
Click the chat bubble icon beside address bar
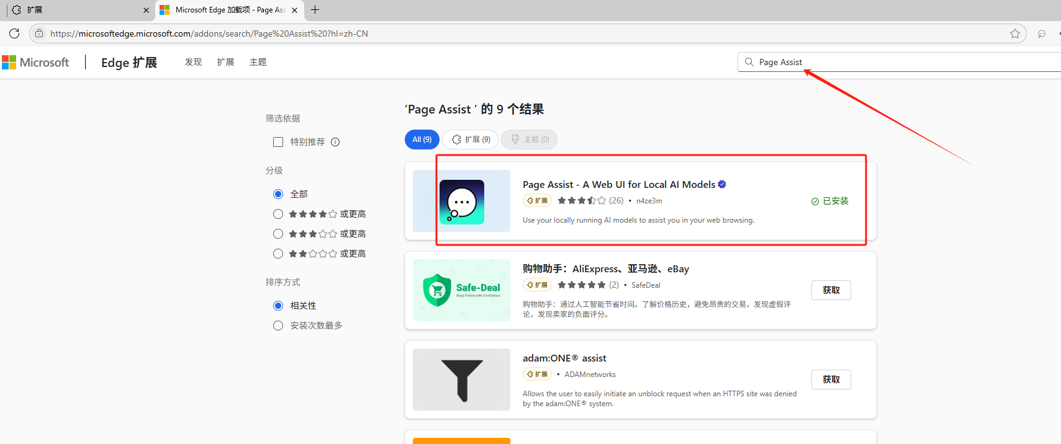[1042, 33]
